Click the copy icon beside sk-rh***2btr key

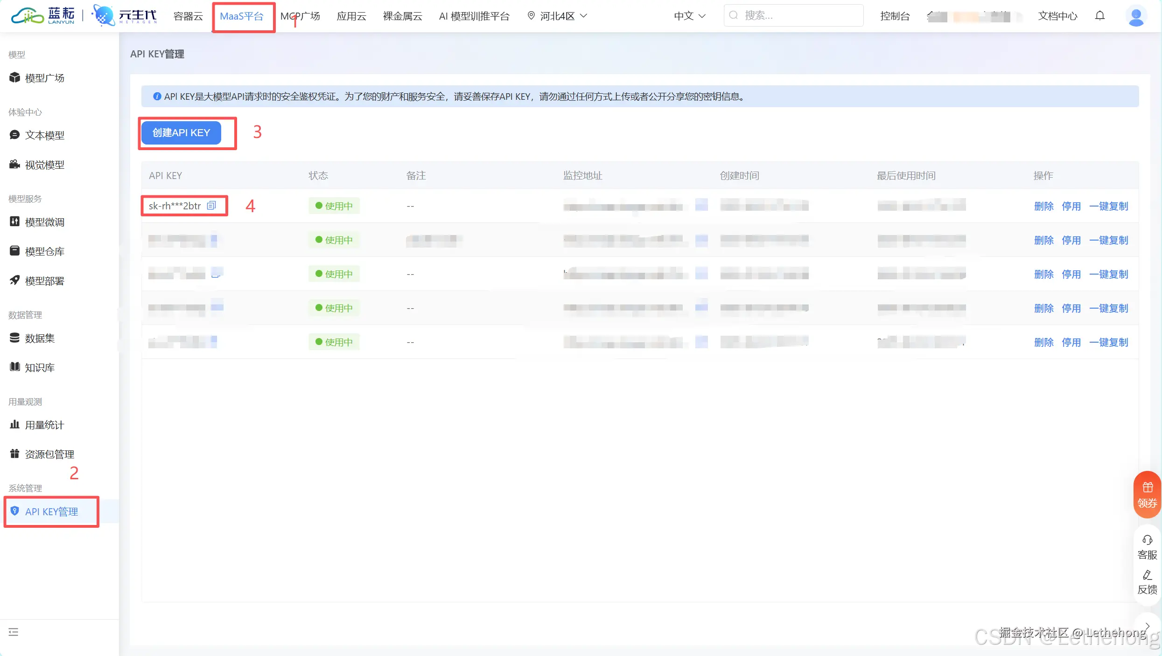211,206
